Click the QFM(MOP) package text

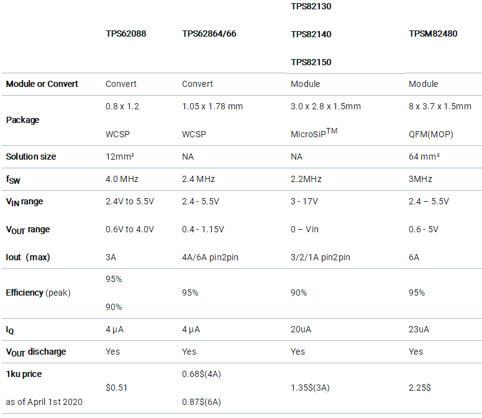tap(429, 134)
